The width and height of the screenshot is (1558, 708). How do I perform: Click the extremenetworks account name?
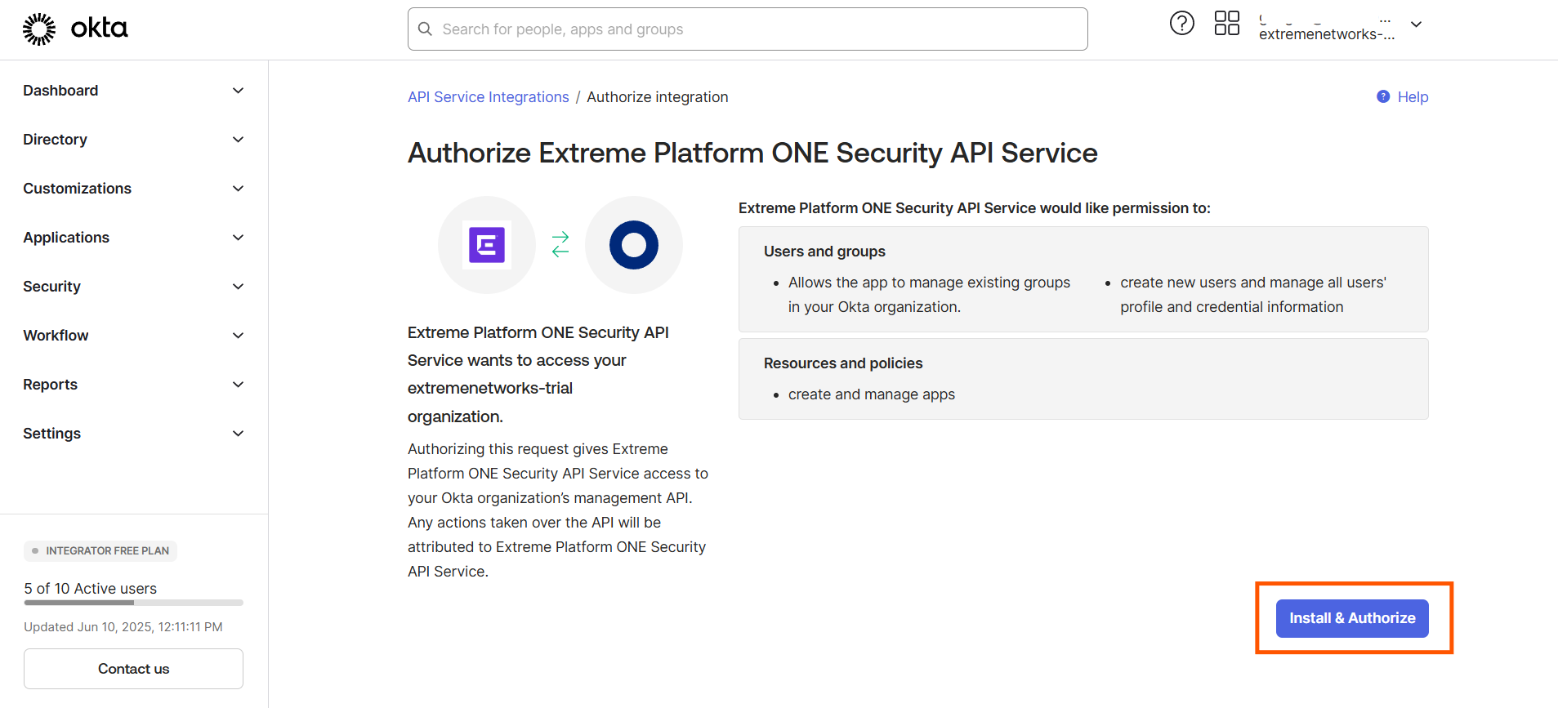(1327, 33)
